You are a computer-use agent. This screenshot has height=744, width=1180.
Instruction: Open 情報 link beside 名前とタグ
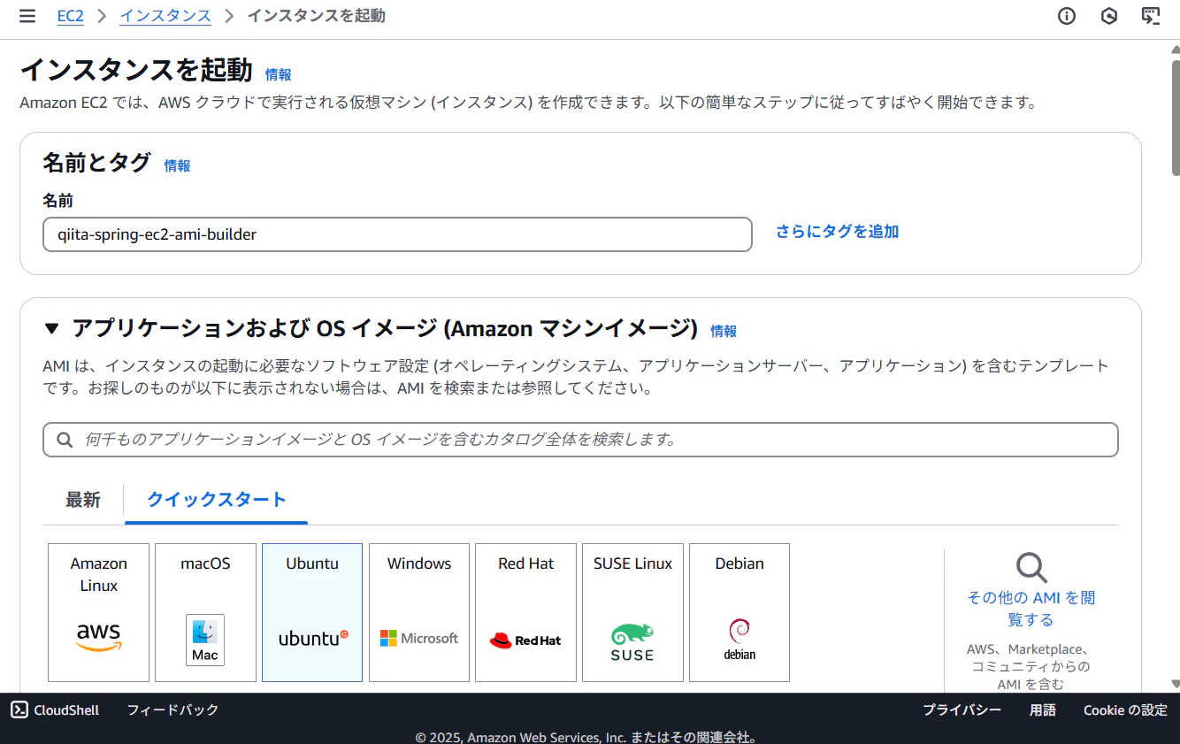177,165
